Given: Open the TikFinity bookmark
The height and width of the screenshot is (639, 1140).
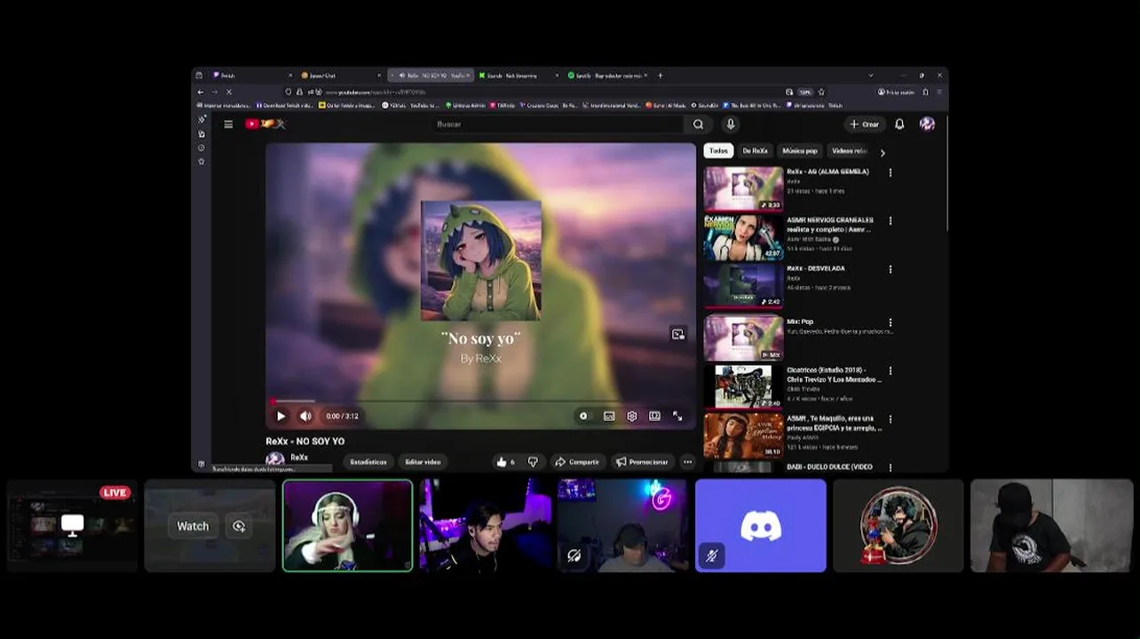Looking at the screenshot, I should click(x=502, y=105).
